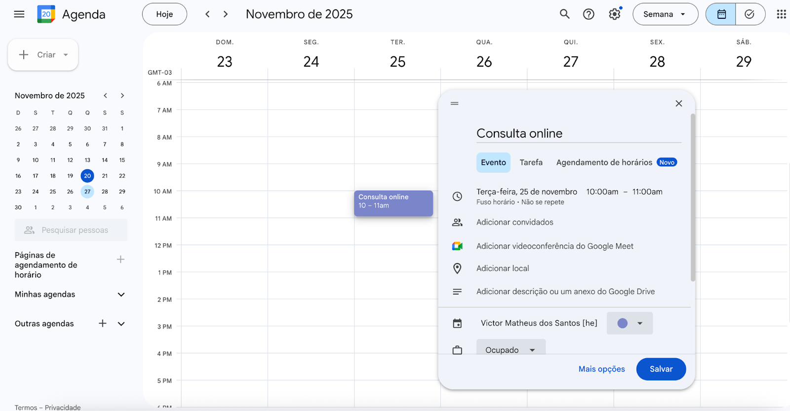
Task: Switch to tasks view checkmark icon
Action: point(750,14)
